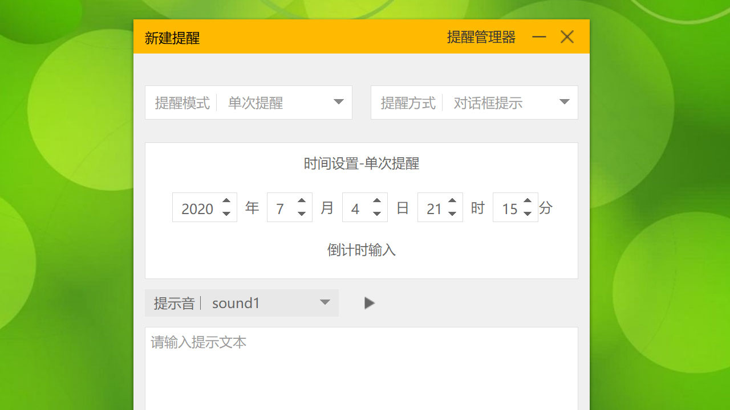The width and height of the screenshot is (730, 410).
Task: Increment the month value
Action: pyautogui.click(x=302, y=200)
